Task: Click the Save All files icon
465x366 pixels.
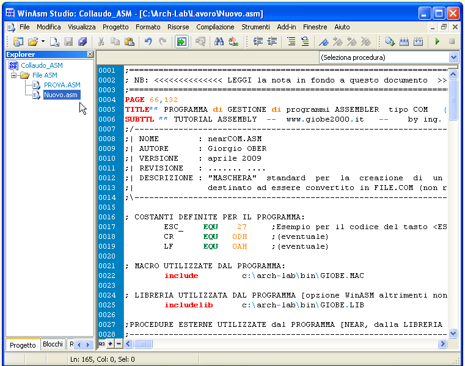Action: (x=82, y=42)
